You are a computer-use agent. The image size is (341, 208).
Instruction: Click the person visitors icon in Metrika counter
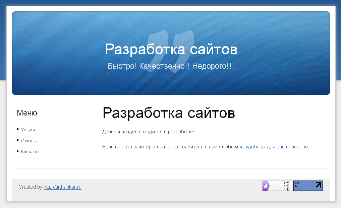coord(288,189)
